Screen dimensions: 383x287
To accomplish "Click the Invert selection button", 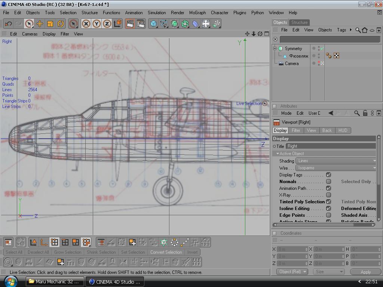I will point(193,252).
